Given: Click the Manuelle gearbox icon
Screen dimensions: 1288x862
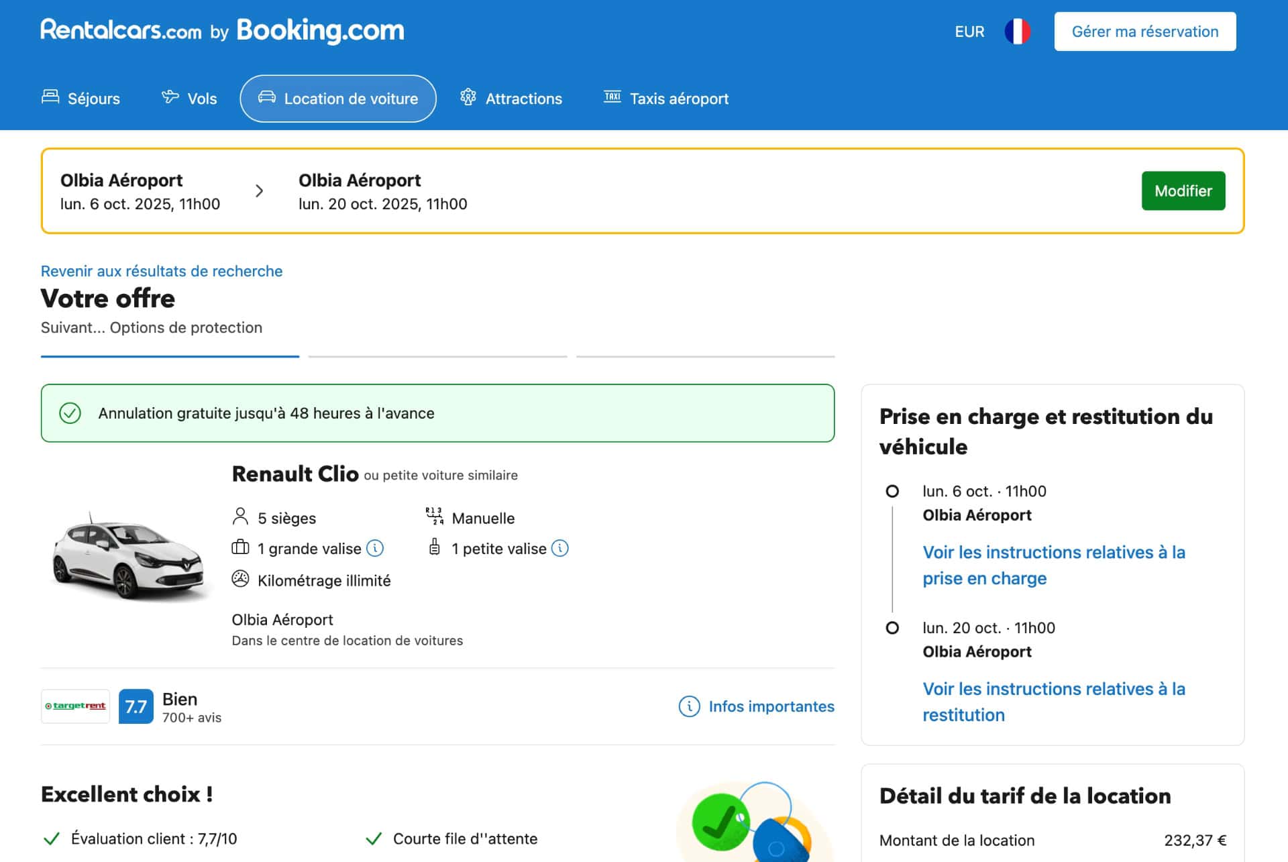Looking at the screenshot, I should [435, 516].
